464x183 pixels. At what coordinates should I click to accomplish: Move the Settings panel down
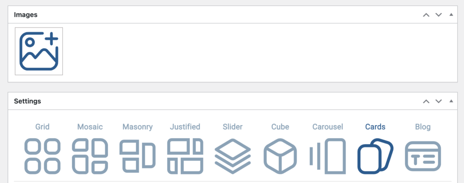coord(438,101)
